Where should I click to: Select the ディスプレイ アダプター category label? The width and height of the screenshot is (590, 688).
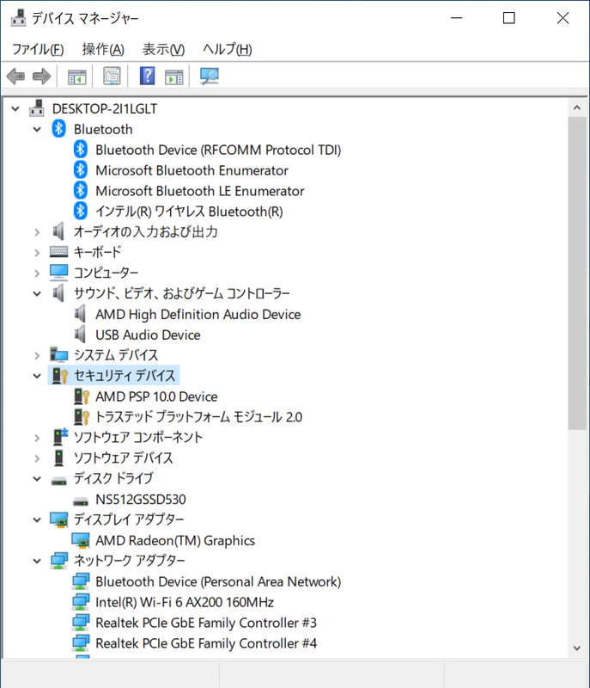point(129,519)
